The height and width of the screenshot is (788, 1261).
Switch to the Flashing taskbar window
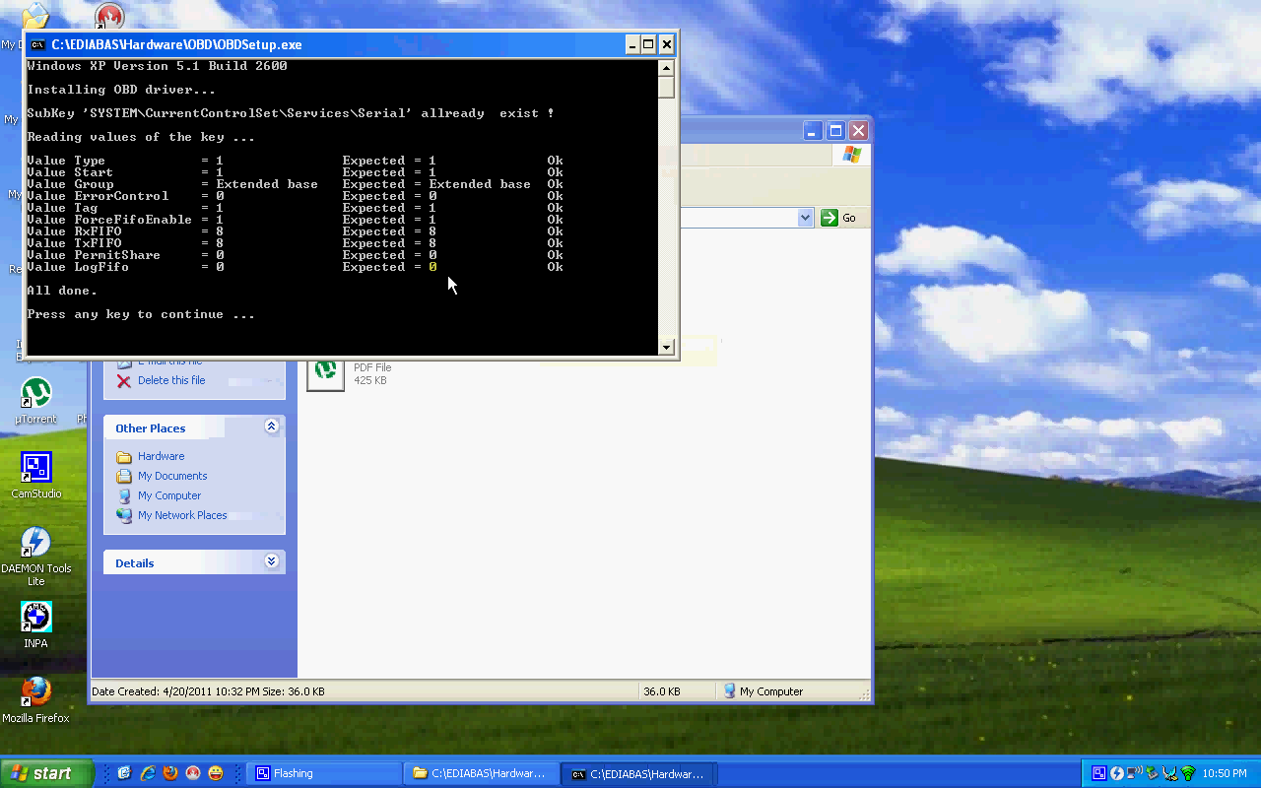coord(323,773)
